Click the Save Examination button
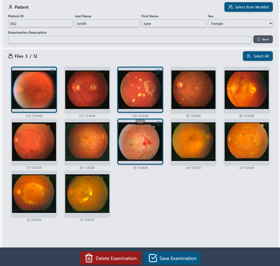This screenshot has height=266, width=280. [x=172, y=258]
